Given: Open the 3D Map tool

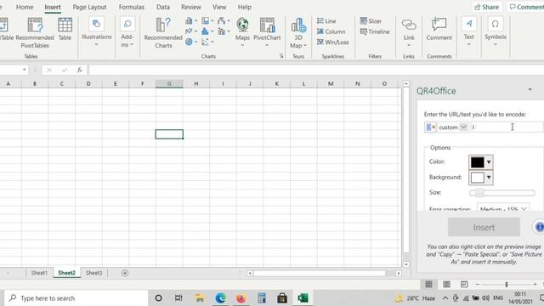Looking at the screenshot, I should tap(298, 33).
